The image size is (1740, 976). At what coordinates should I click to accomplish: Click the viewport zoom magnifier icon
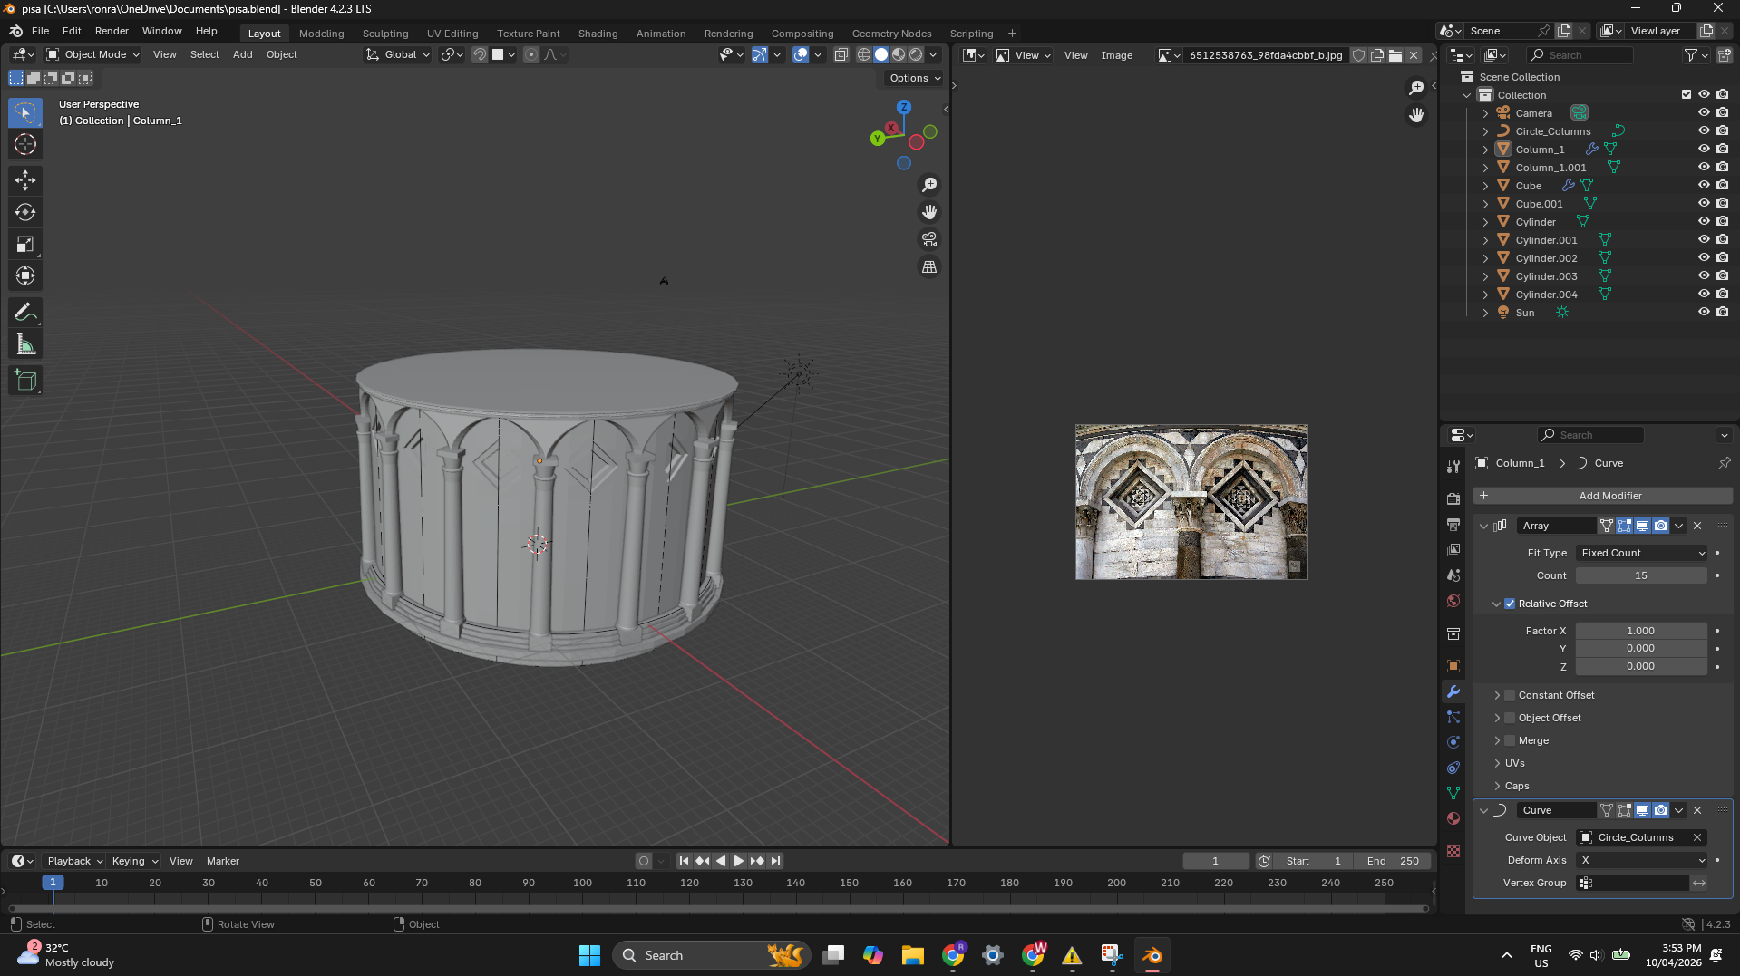pos(929,185)
